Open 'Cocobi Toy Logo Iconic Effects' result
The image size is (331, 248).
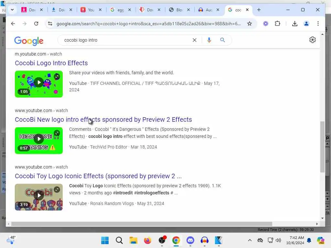point(98,176)
